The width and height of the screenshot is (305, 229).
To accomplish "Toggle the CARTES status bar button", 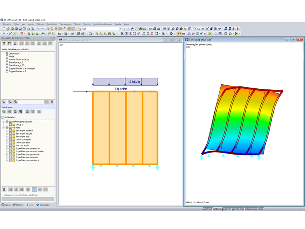I will [x=227, y=209].
